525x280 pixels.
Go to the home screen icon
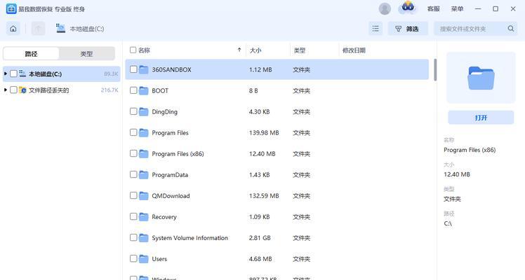(13, 29)
